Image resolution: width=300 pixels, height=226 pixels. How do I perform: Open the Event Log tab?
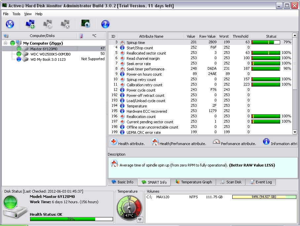[x=261, y=182]
